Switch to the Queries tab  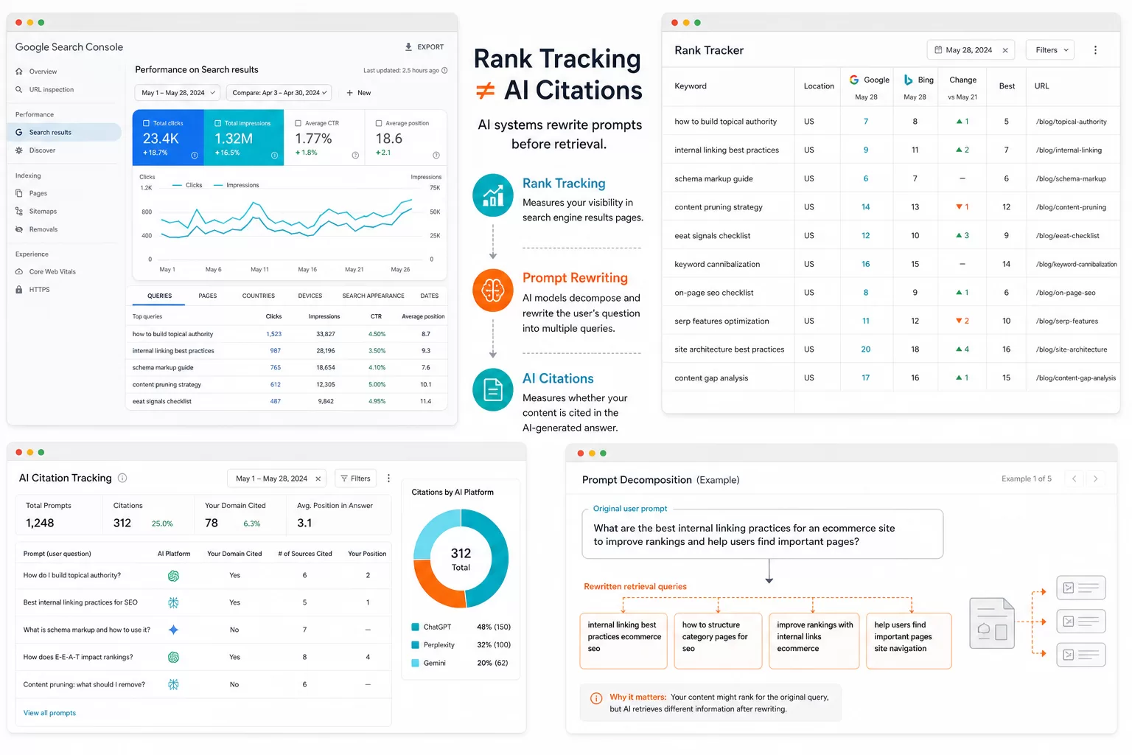(x=159, y=296)
